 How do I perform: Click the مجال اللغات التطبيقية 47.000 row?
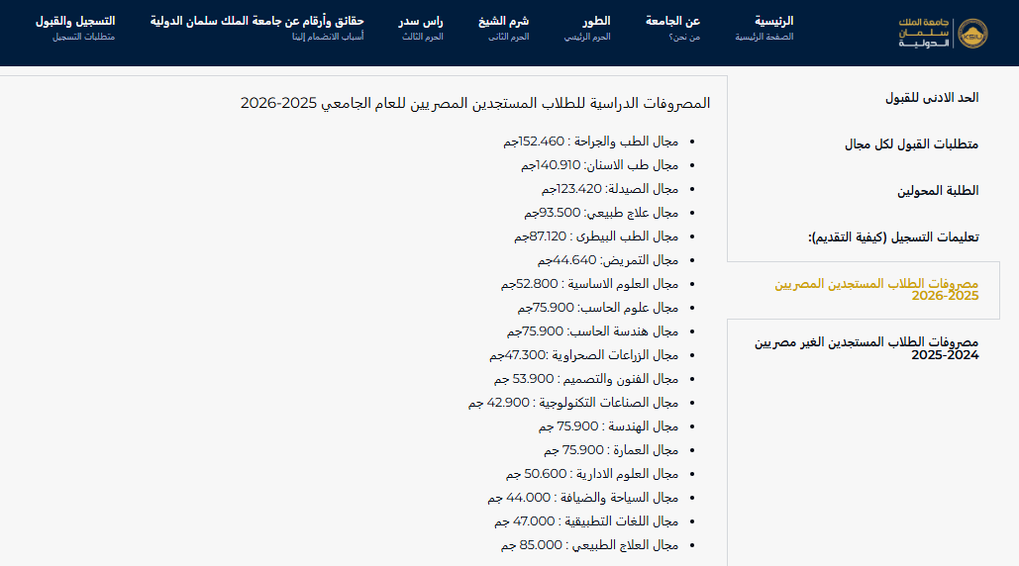586,521
